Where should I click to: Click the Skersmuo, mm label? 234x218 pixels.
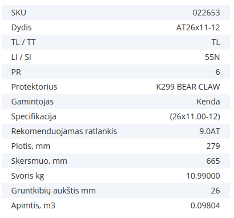pyautogui.click(x=39, y=161)
